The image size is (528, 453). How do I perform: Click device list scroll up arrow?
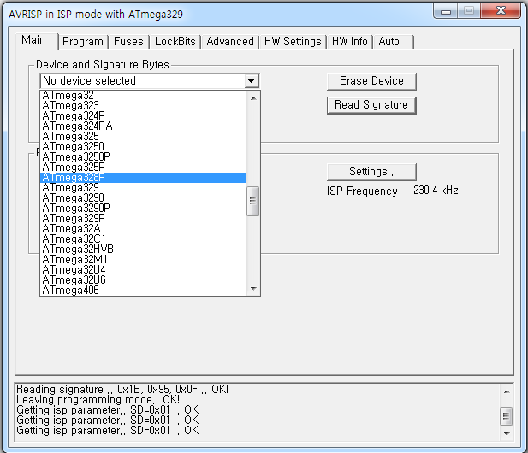(253, 98)
